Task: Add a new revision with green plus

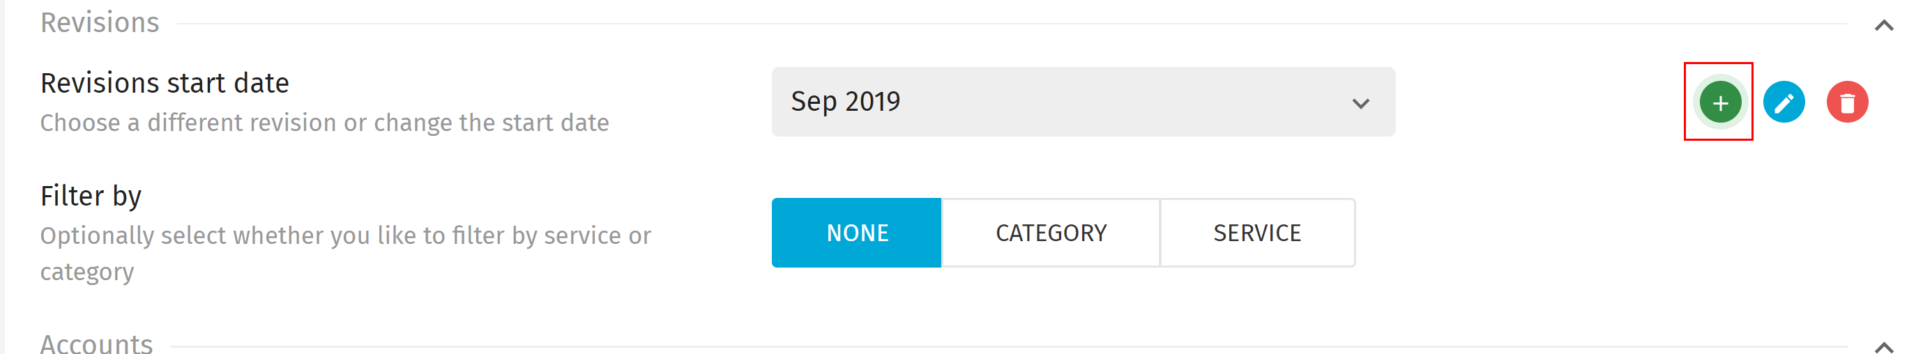Action: pos(1720,102)
